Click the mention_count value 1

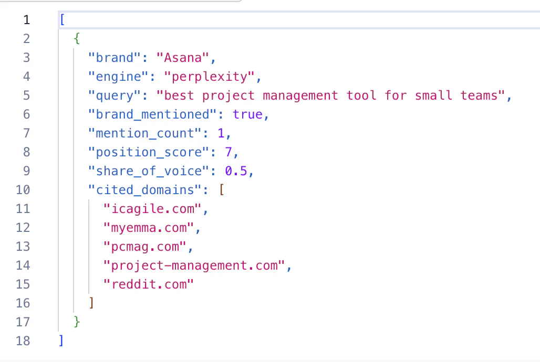[221, 133]
